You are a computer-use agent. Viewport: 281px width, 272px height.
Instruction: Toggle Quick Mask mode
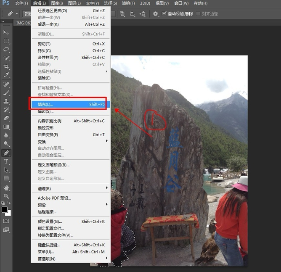[x=6, y=220]
